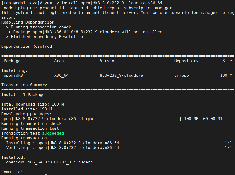Viewport: 235px width, 175px height.
Task: Click green 'succeeded' word
Action: [53, 133]
